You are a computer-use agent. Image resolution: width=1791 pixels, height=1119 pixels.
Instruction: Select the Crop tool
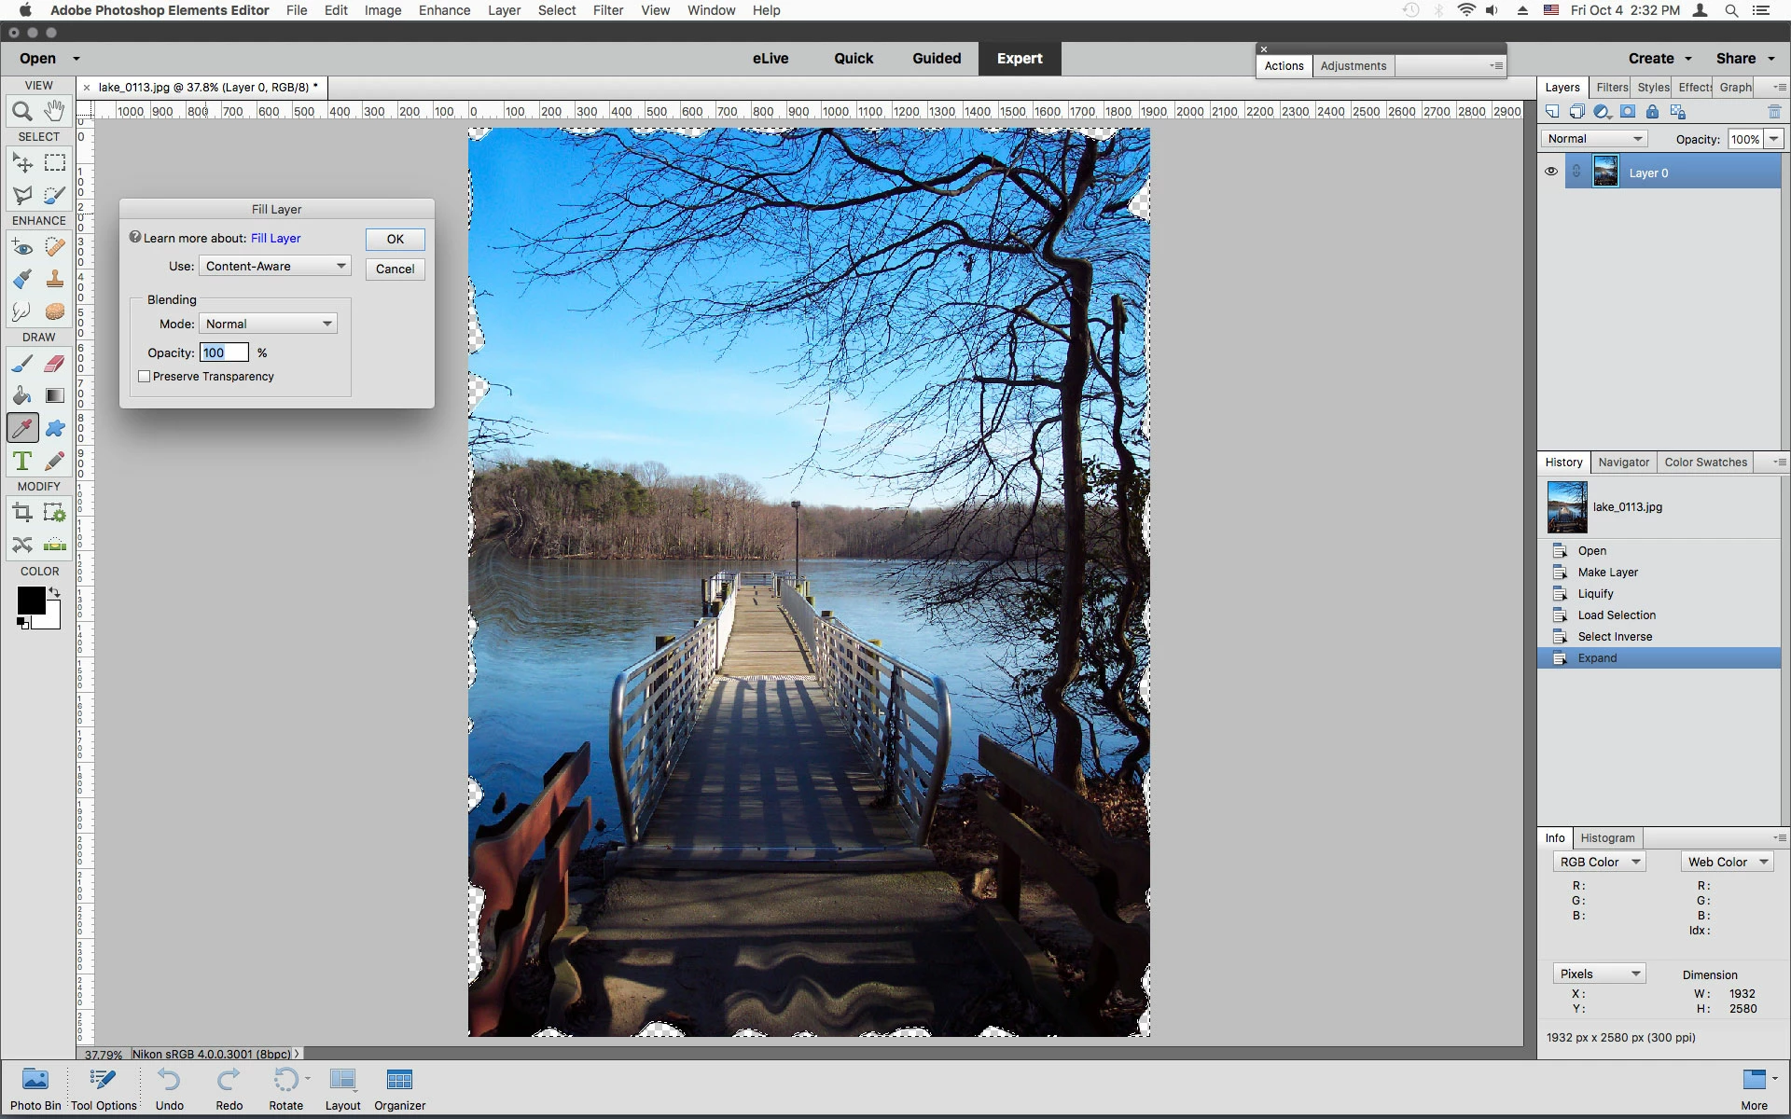pos(22,512)
